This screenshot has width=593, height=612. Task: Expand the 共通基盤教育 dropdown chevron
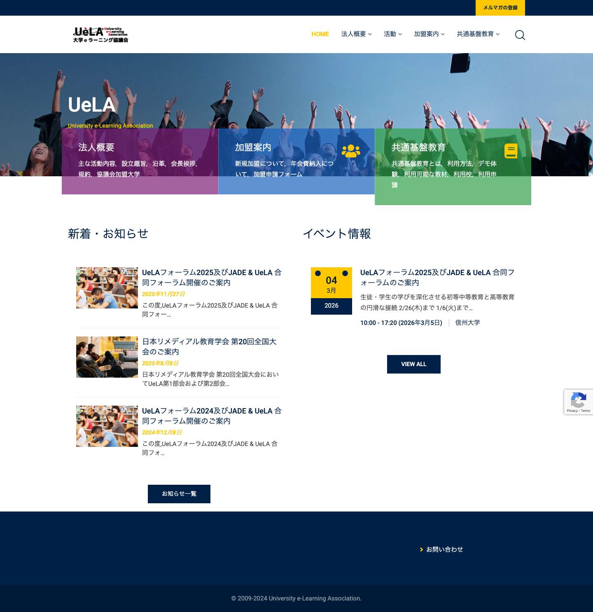[x=498, y=35]
